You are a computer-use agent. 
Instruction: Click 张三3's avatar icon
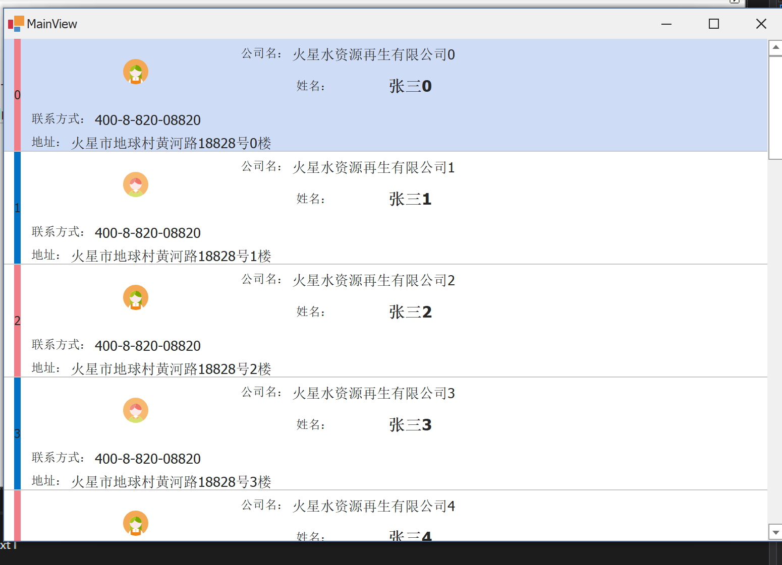click(135, 410)
